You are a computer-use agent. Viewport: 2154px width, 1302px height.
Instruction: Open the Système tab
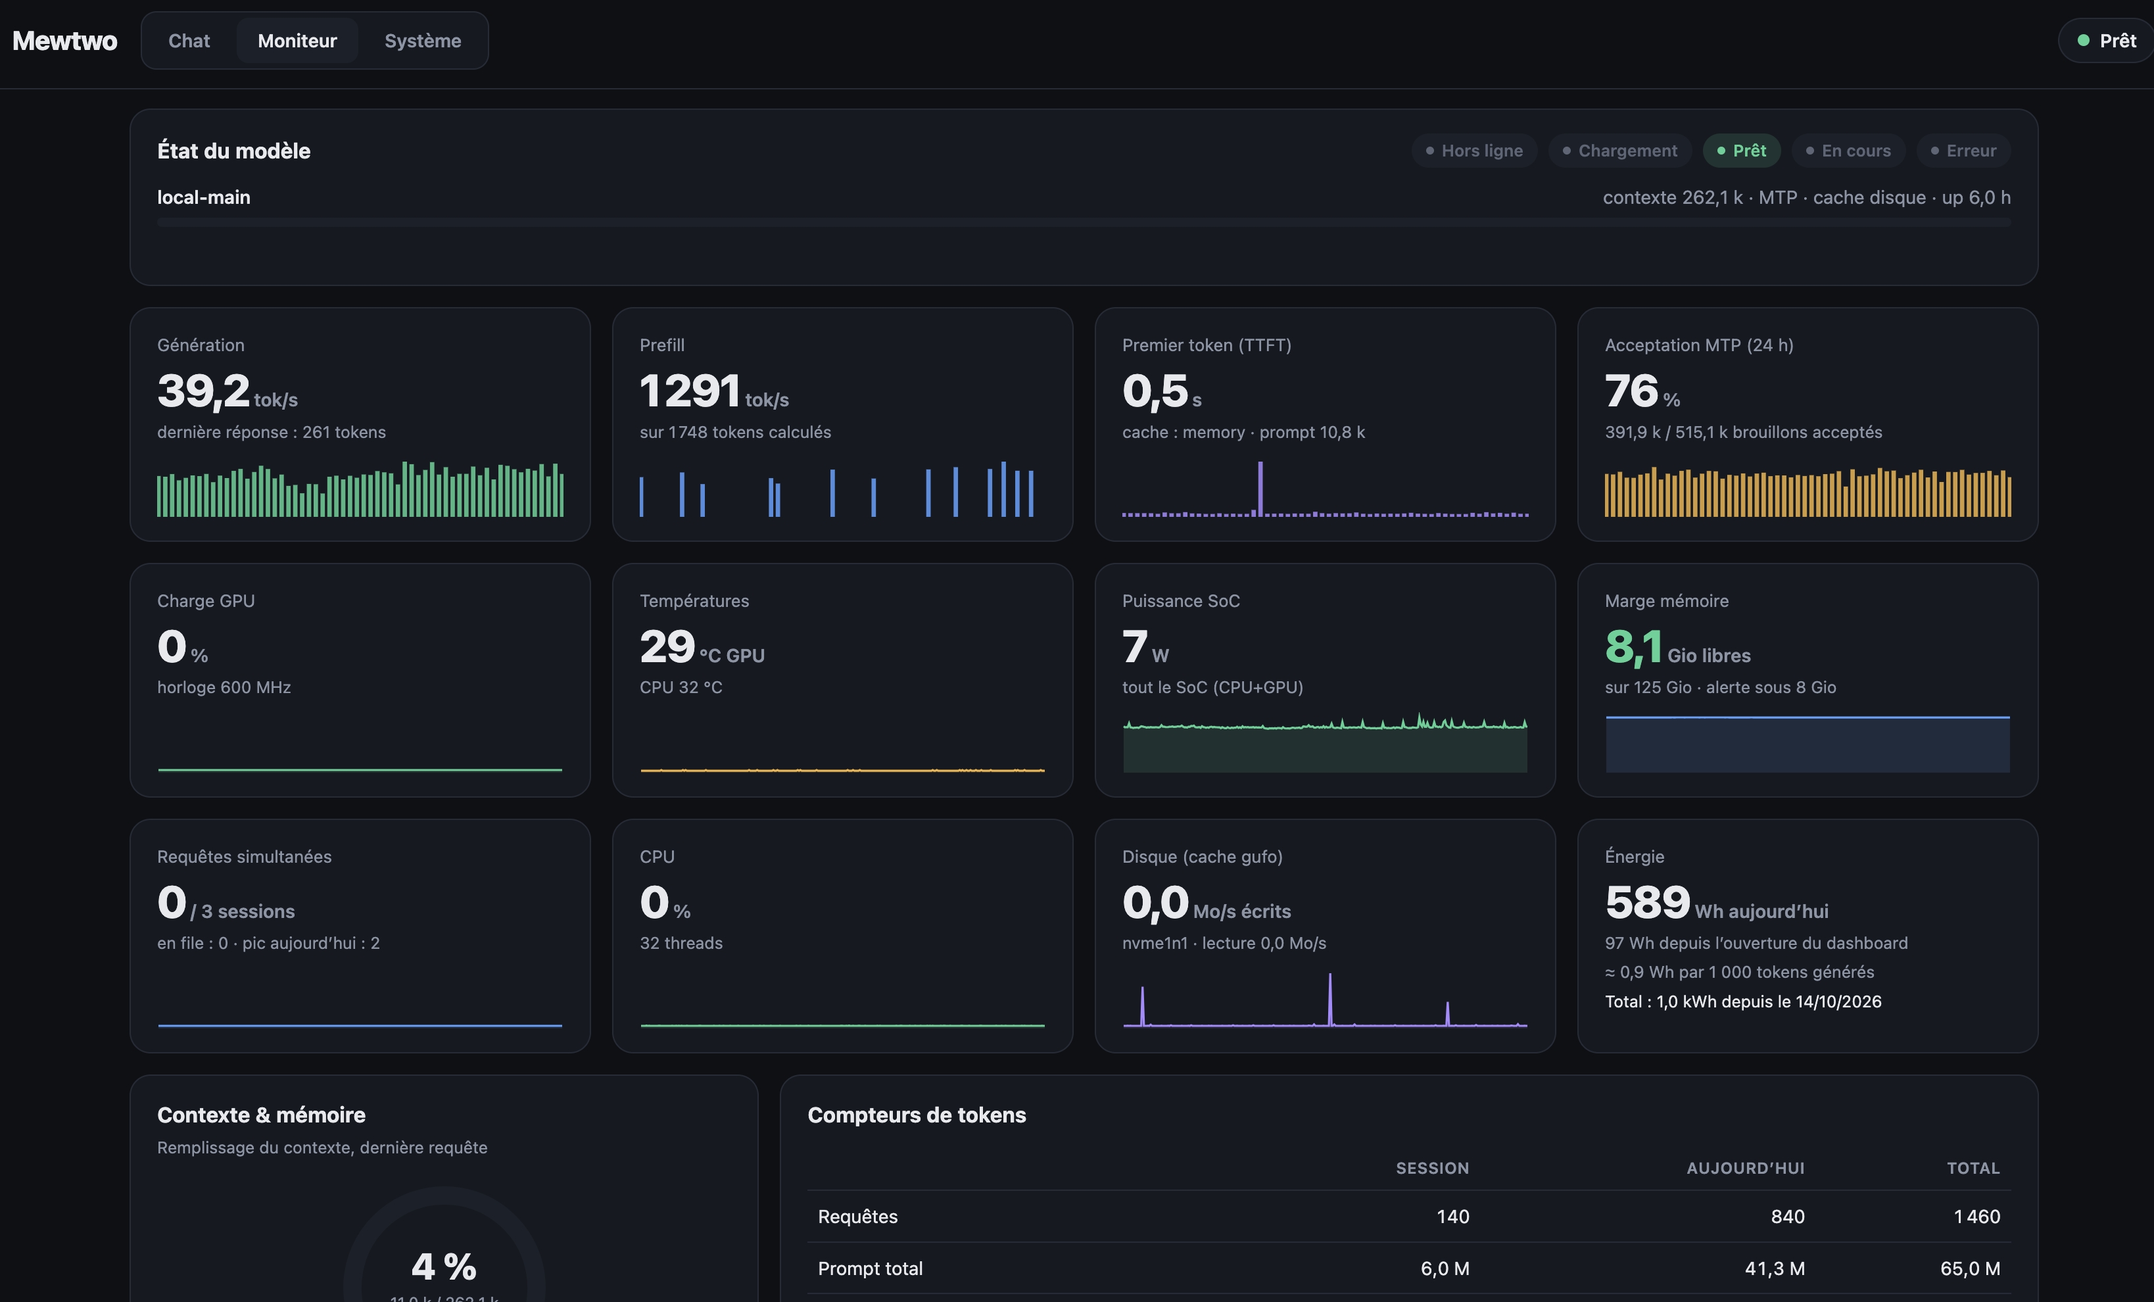point(422,40)
